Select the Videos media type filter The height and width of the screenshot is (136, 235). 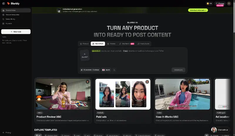tap(225, 135)
